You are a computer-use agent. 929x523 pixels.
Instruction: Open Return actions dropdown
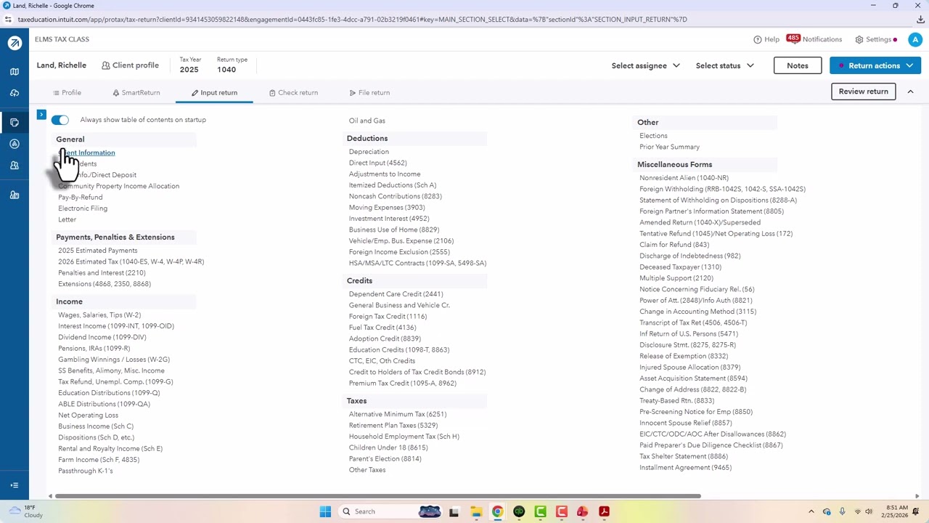[x=875, y=65]
